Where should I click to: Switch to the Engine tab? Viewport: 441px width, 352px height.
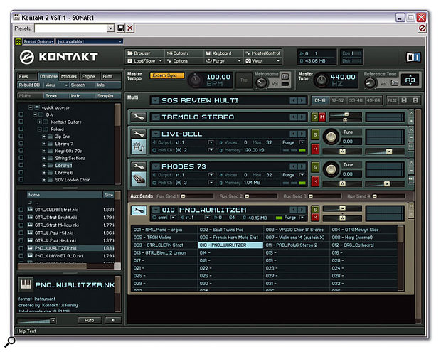[x=90, y=77]
